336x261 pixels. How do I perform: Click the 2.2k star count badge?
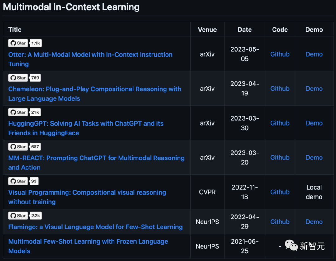(x=36, y=216)
